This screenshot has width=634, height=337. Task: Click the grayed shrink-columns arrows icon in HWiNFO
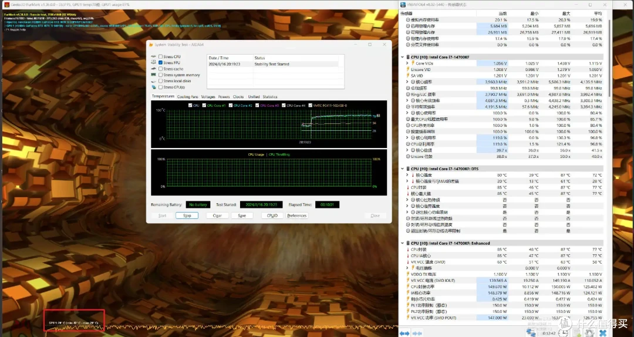417,333
